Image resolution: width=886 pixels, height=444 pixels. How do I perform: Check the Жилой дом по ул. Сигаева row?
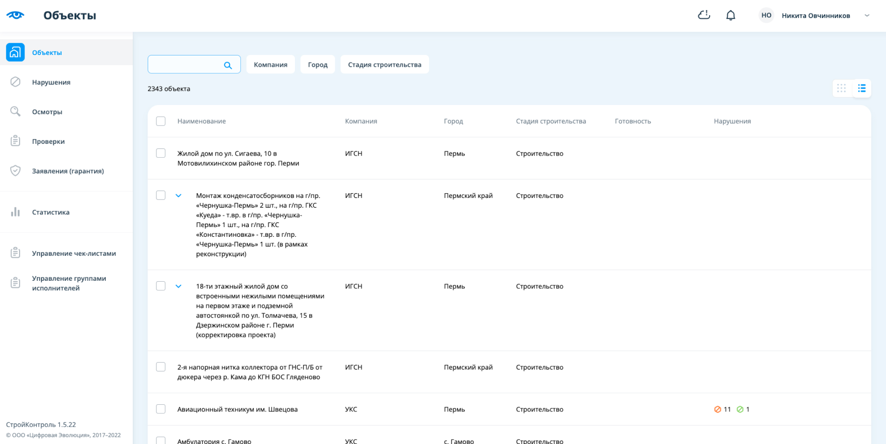tap(161, 153)
